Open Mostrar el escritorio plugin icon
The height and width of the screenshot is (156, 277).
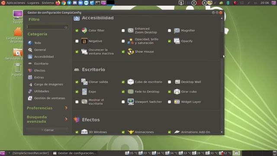click(x=84, y=102)
